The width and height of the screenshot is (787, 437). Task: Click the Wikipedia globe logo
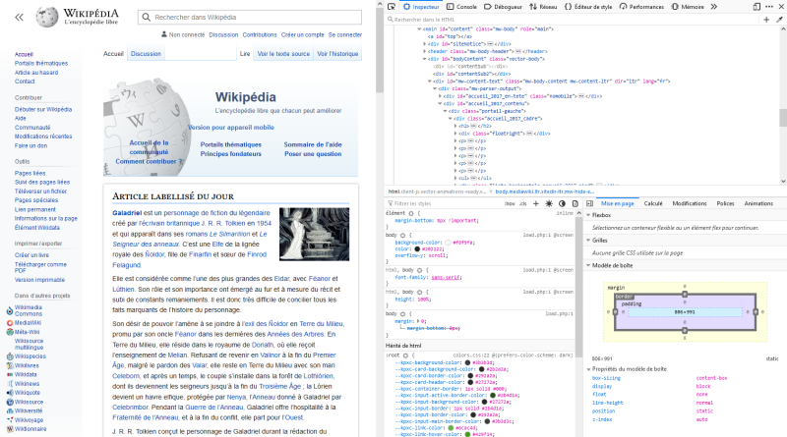coord(46,17)
